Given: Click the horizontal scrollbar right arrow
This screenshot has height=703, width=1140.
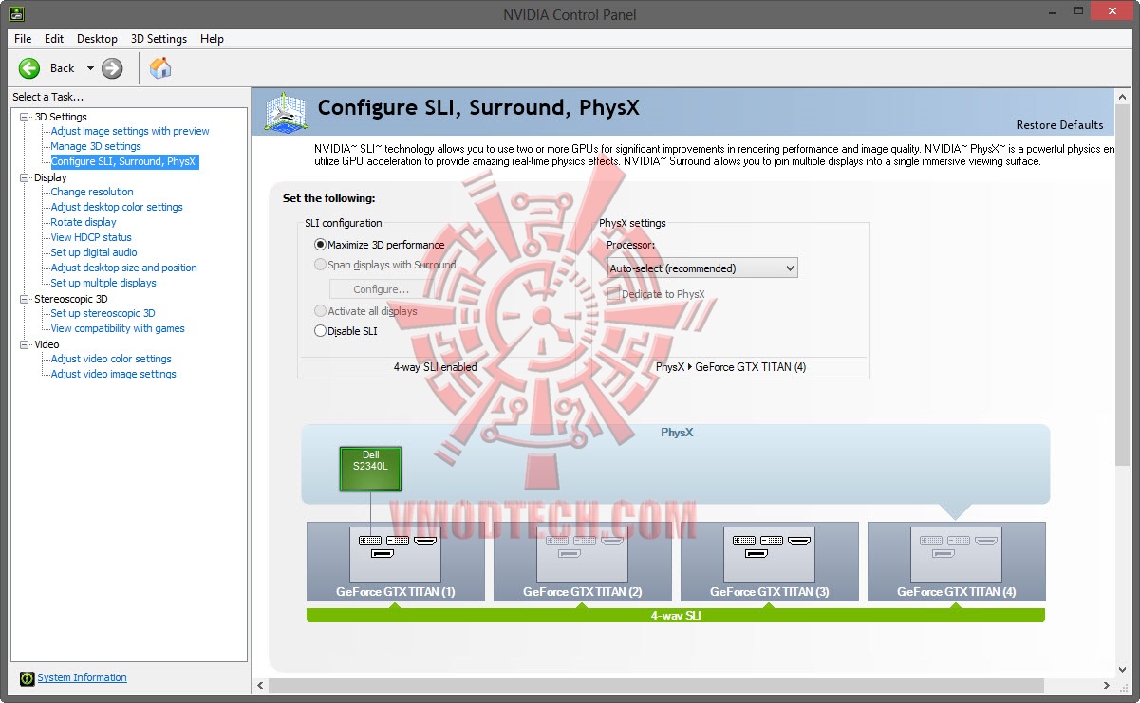Looking at the screenshot, I should 1107,685.
